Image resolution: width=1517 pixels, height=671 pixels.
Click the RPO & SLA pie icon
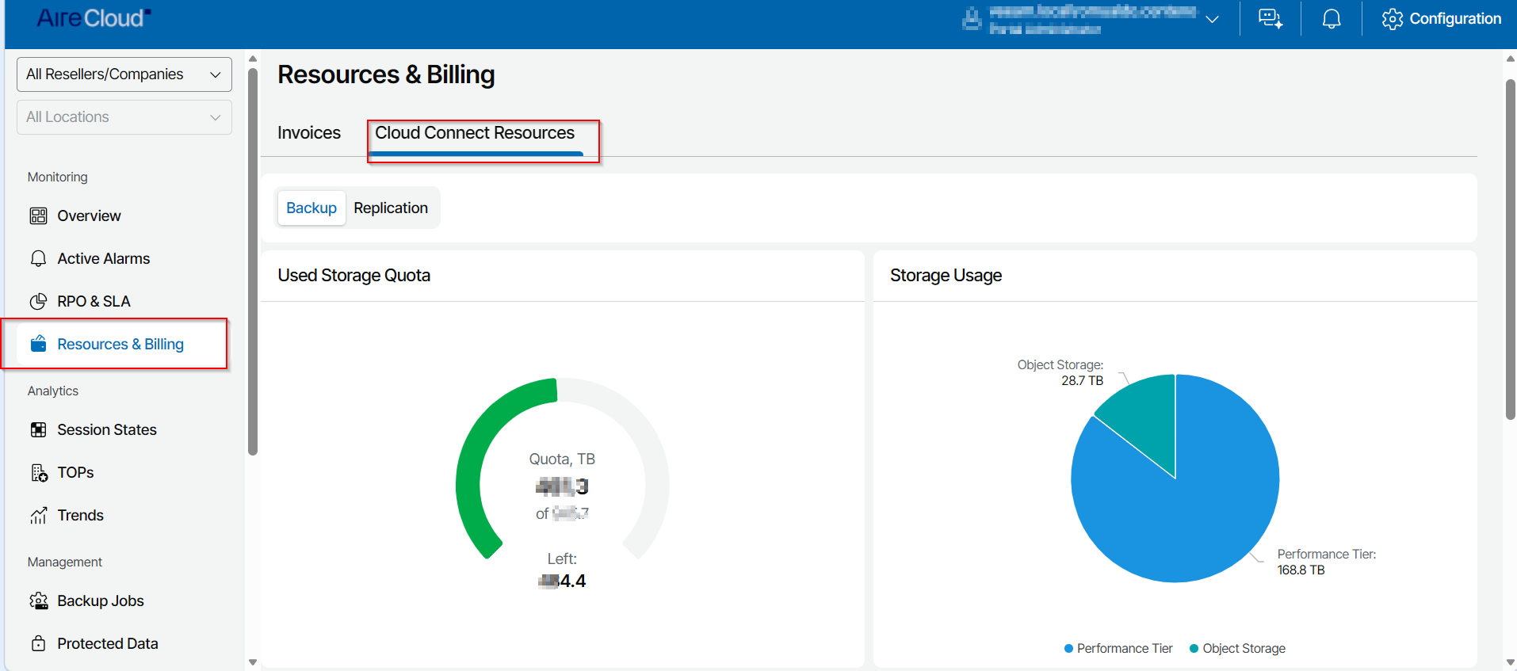(38, 302)
